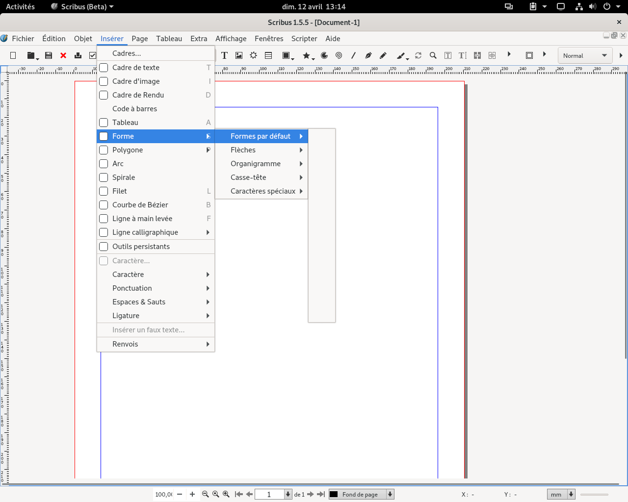Select the Insert Table tool
Viewport: 628px width, 502px height.
point(268,55)
